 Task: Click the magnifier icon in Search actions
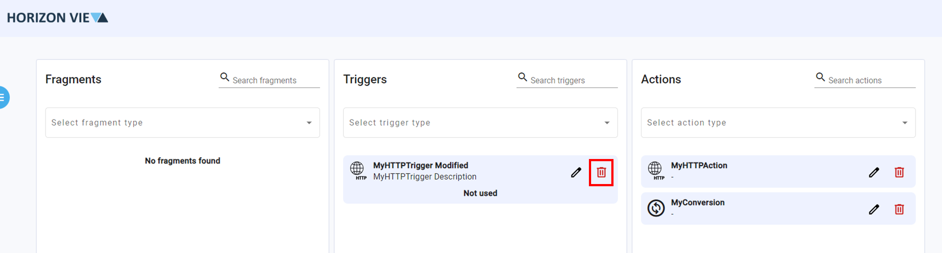820,76
